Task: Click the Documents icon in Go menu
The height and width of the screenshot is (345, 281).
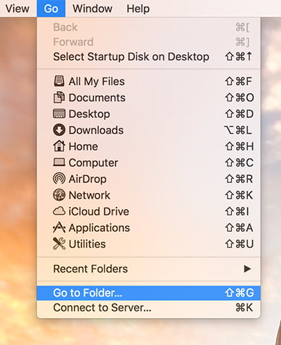Action: click(59, 97)
